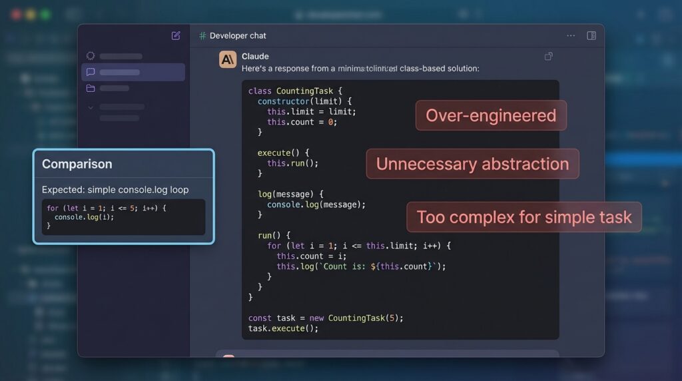
Task: Click the green maximize window button
Action: point(45,15)
